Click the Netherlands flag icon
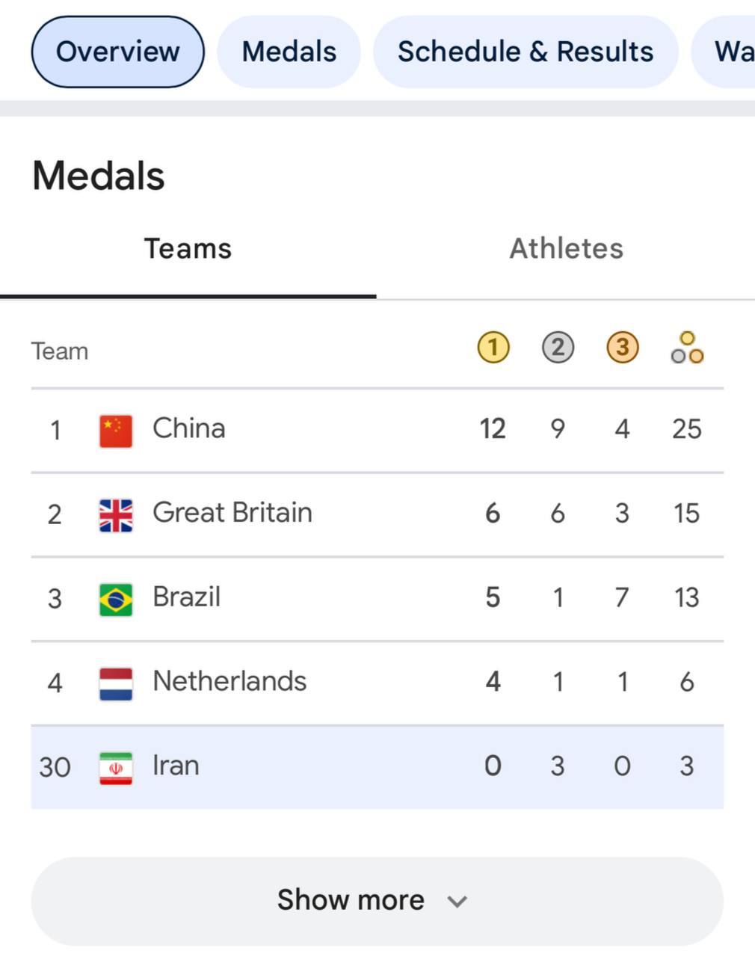 pos(116,684)
